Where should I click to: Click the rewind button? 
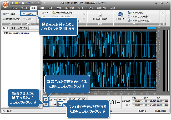pyautogui.click(x=60, y=100)
